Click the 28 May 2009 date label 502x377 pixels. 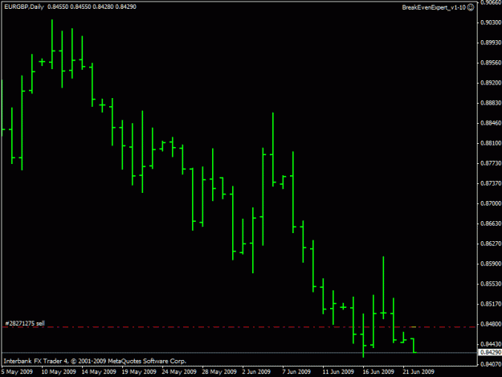coord(219,371)
